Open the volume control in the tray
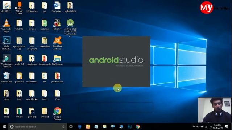This screenshot has width=232, height=130. point(210,127)
